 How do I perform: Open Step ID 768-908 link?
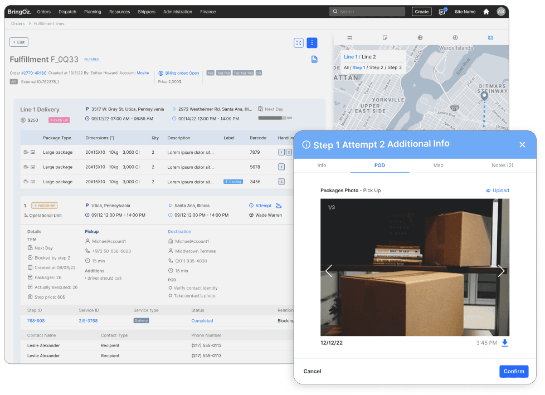click(x=36, y=321)
